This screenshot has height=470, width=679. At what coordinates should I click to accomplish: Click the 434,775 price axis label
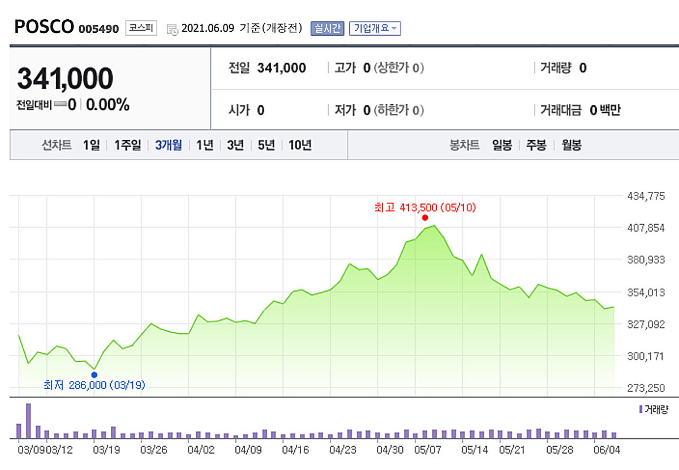click(647, 196)
